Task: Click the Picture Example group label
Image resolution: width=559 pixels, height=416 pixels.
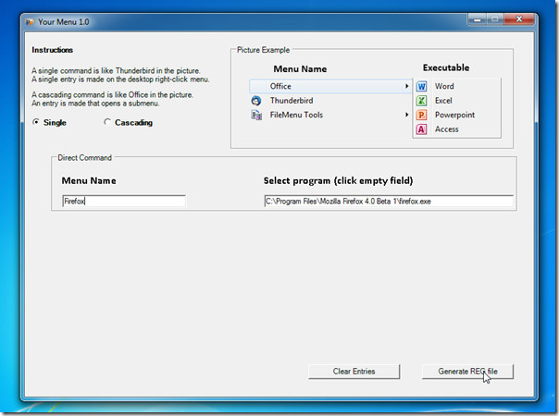Action: click(x=263, y=50)
